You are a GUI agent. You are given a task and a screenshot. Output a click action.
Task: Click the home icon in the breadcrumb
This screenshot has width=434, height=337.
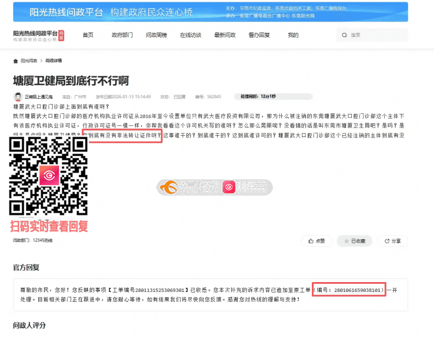[x=16, y=61]
